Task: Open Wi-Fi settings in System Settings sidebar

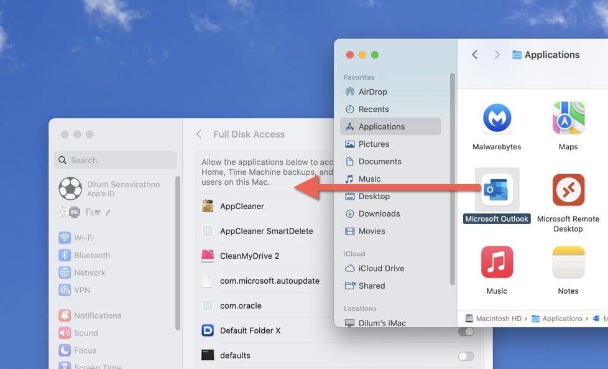Action: 76,238
